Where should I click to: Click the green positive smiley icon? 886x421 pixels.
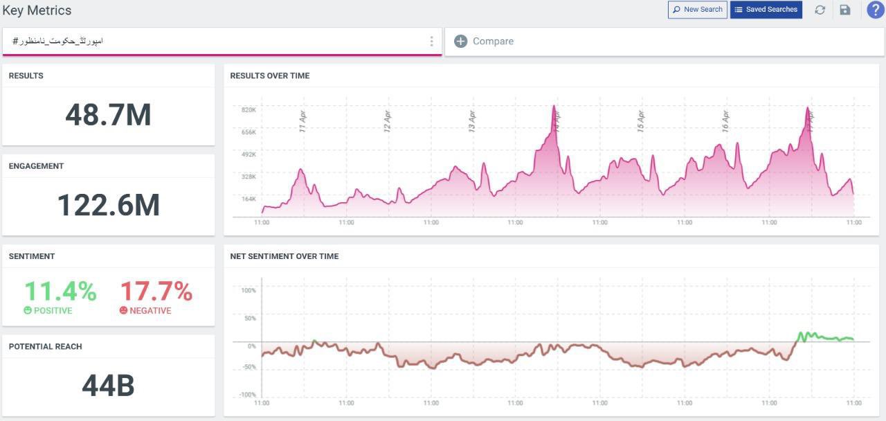pos(28,311)
